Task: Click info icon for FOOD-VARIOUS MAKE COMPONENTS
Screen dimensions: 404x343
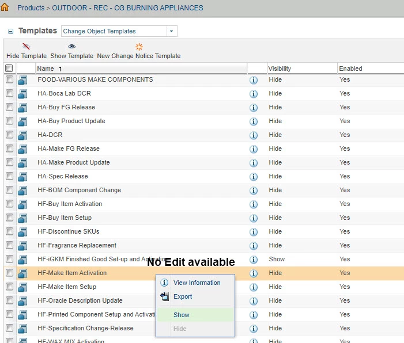Action: pyautogui.click(x=254, y=80)
